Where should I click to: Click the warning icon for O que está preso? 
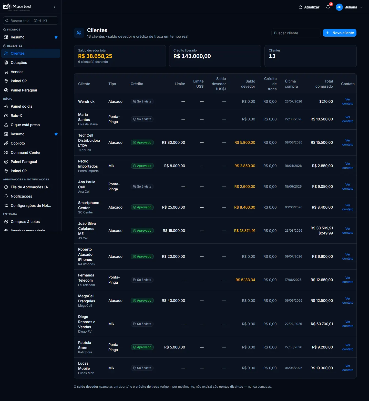click(x=6, y=125)
